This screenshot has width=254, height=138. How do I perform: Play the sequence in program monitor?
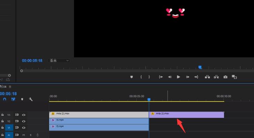[x=178, y=77]
